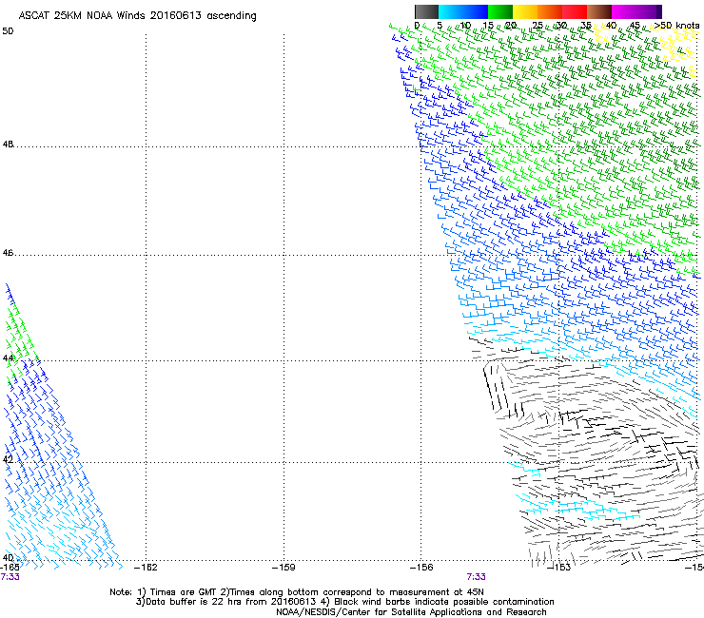
Task: Click the longitude label -156
Action: [421, 568]
